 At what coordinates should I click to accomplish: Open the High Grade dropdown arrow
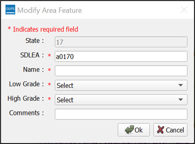(180, 100)
